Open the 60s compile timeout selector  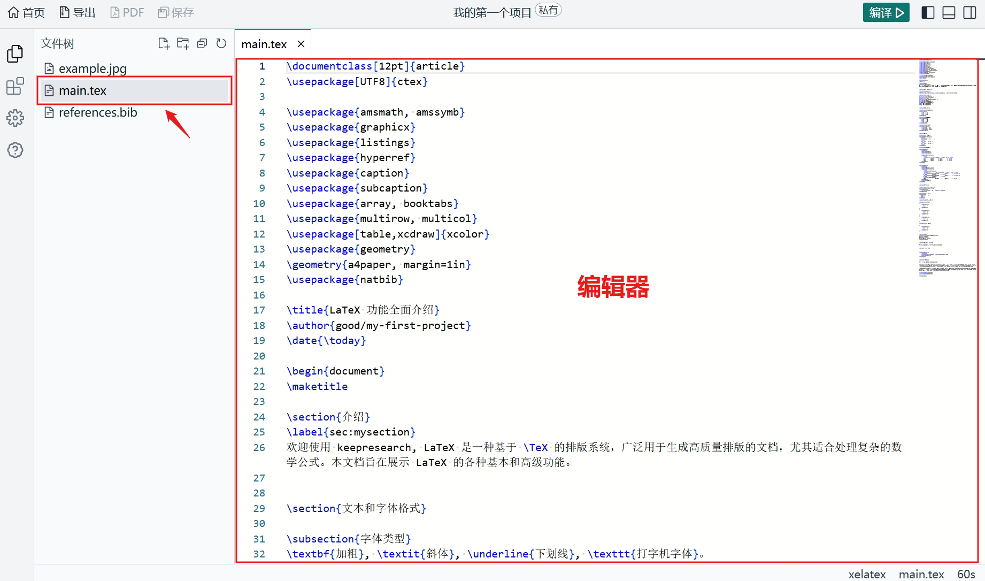pos(967,574)
